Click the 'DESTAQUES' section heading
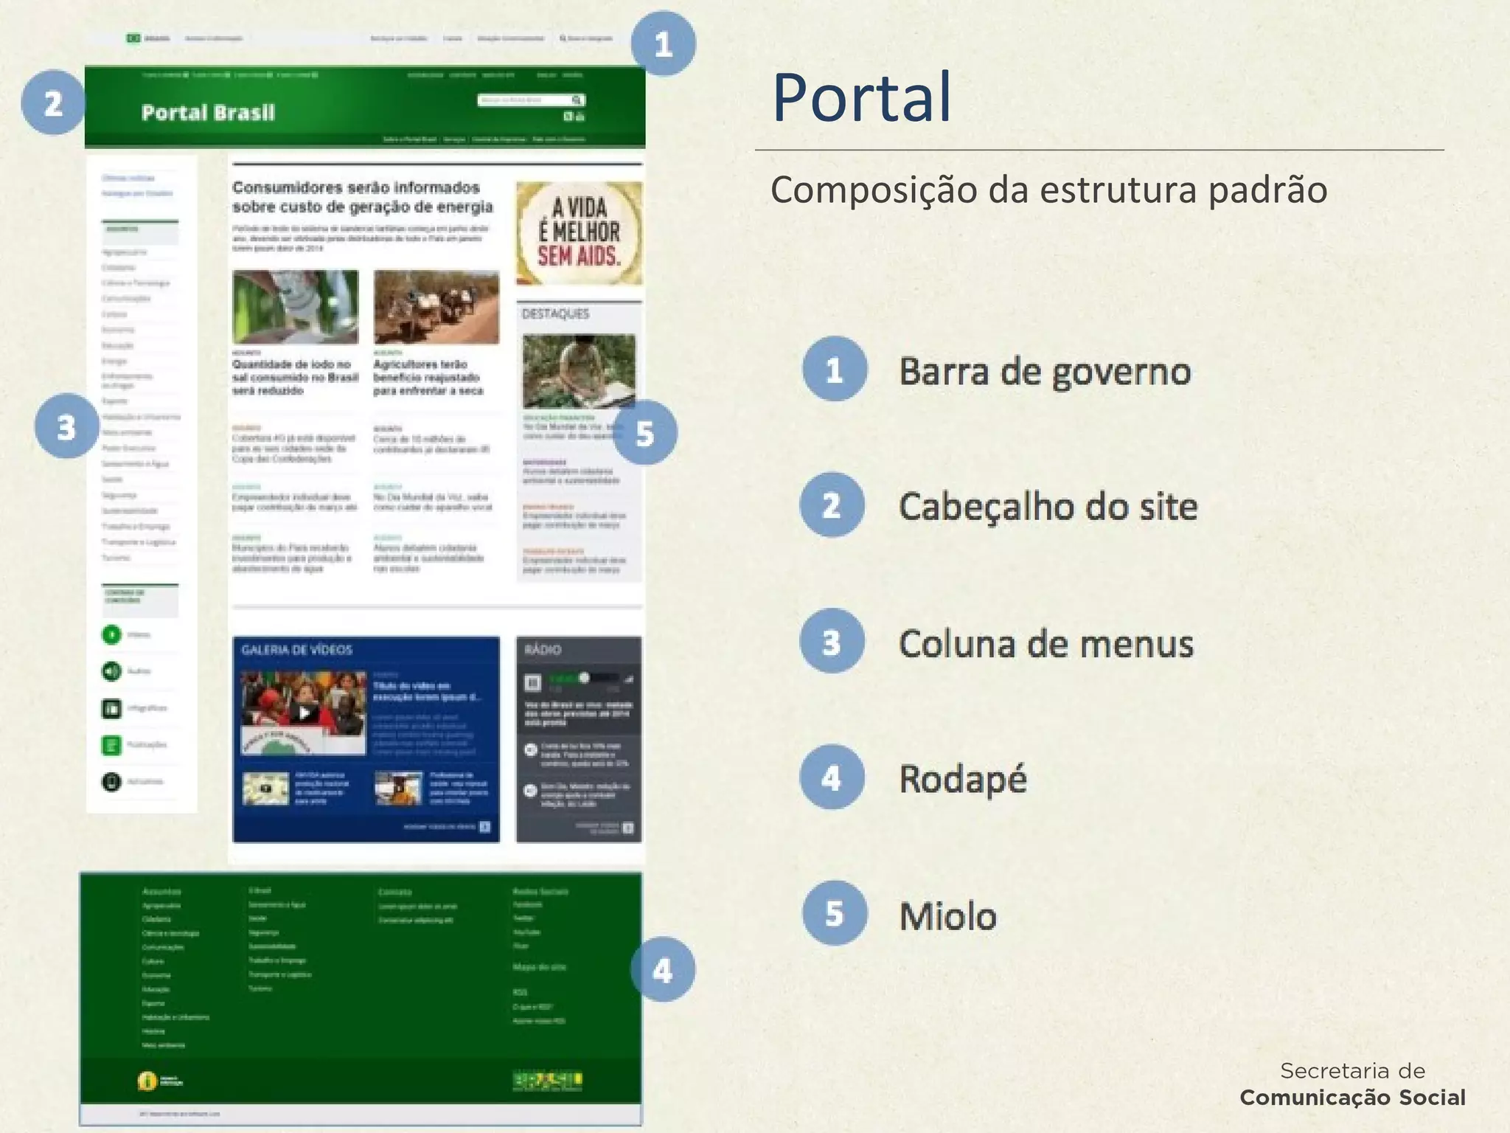The width and height of the screenshot is (1510, 1133). click(555, 314)
